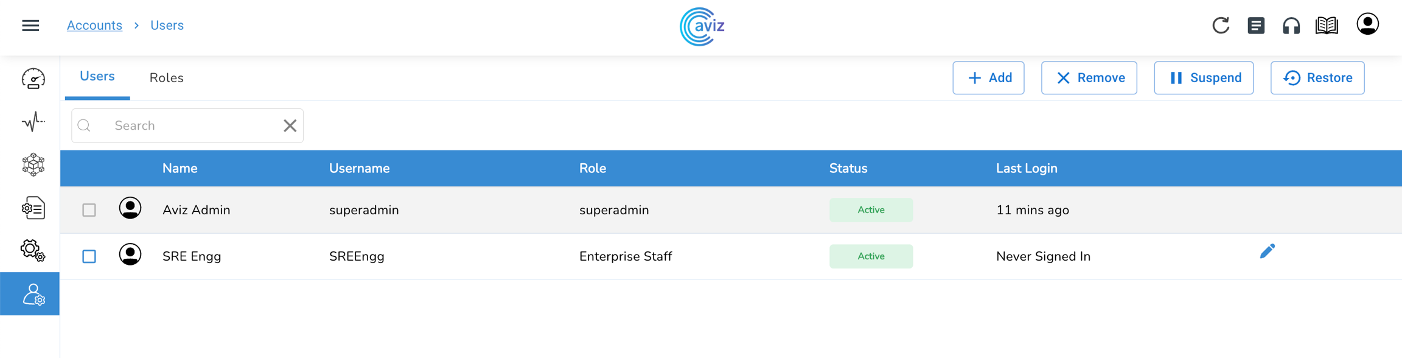The image size is (1402, 358).
Task: Open the dashboard gauge sidebar icon
Action: click(x=33, y=79)
